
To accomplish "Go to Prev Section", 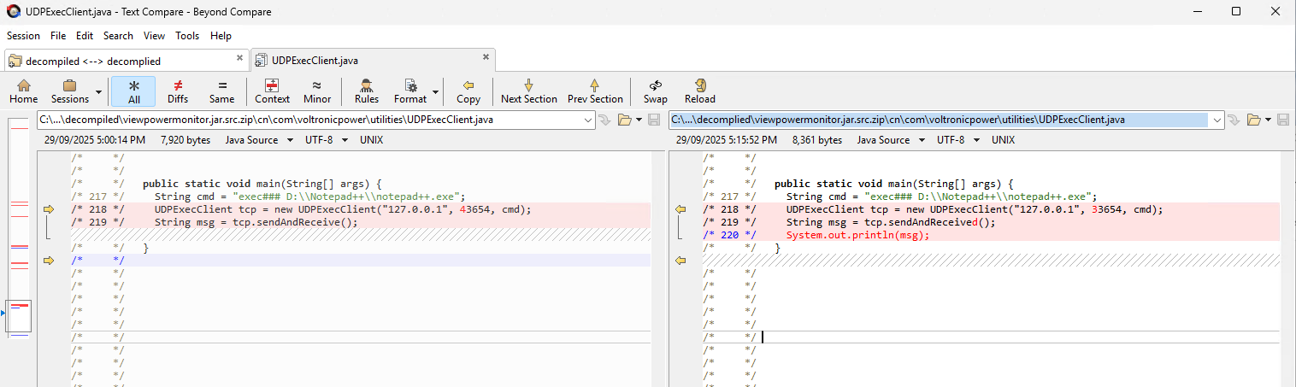I will pyautogui.click(x=595, y=91).
